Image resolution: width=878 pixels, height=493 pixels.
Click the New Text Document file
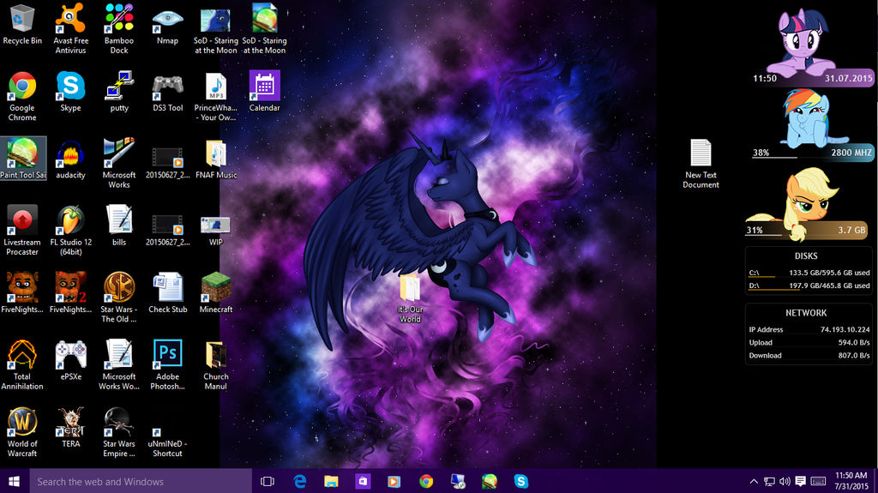[x=701, y=154]
